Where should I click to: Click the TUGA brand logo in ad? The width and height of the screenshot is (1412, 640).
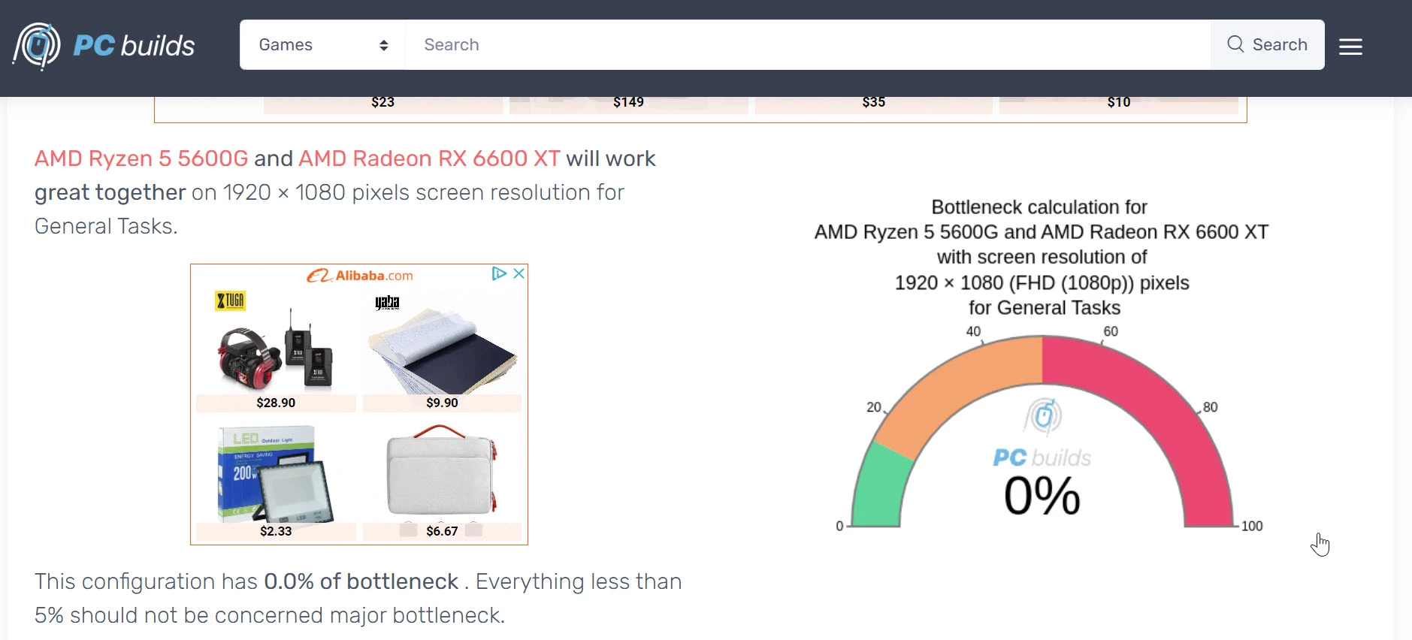click(x=231, y=301)
